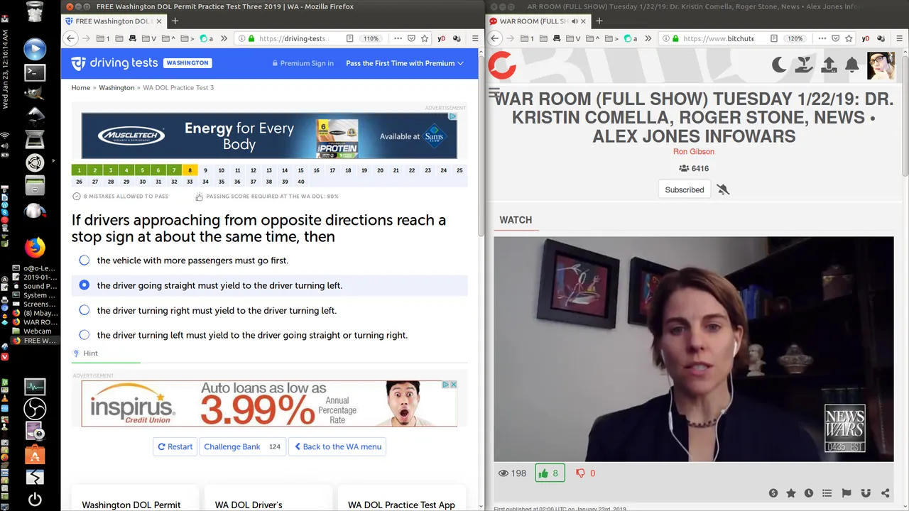The image size is (909, 511).
Task: Jump to question 25
Action: point(459,170)
